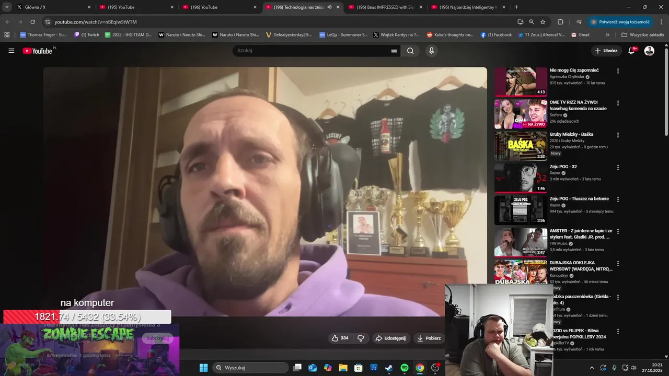Reload the page in Chrome
The height and width of the screenshot is (376, 669).
[x=33, y=22]
